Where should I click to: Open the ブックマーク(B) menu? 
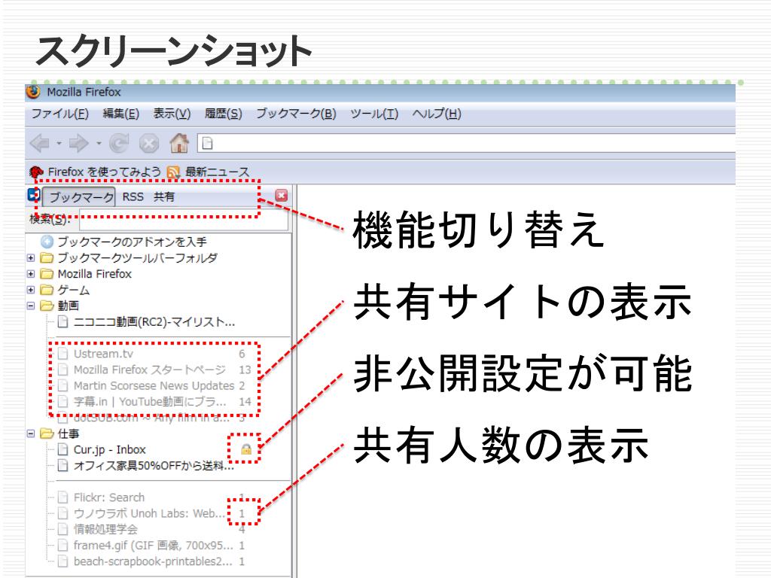[x=296, y=114]
